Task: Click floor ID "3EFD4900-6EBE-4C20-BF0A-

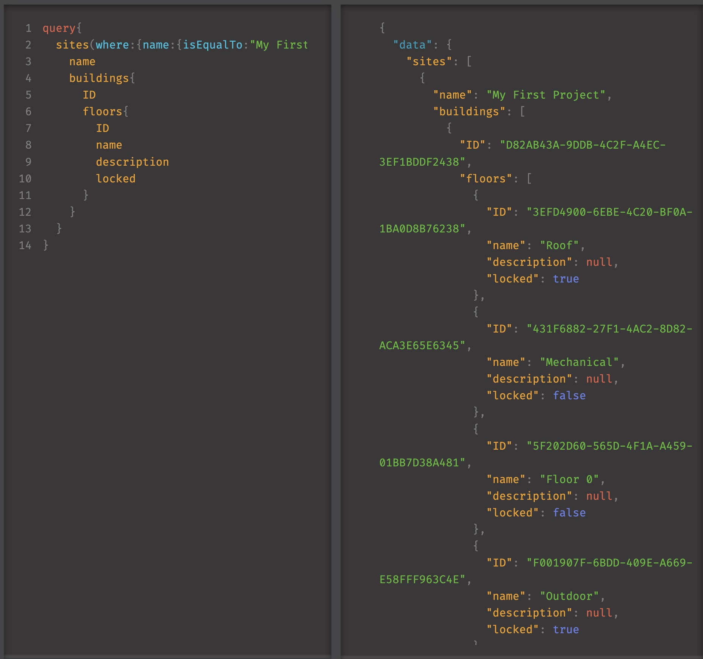Action: click(609, 212)
